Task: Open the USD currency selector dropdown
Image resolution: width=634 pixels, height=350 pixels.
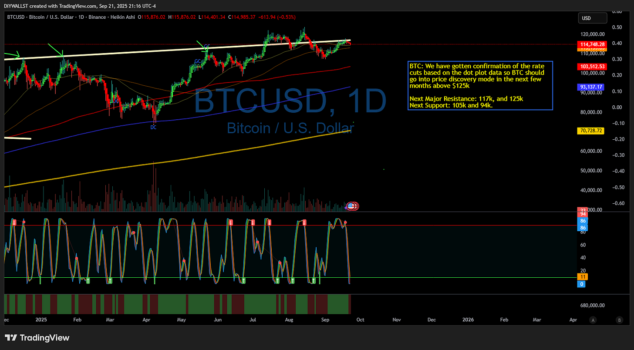Action: [592, 18]
